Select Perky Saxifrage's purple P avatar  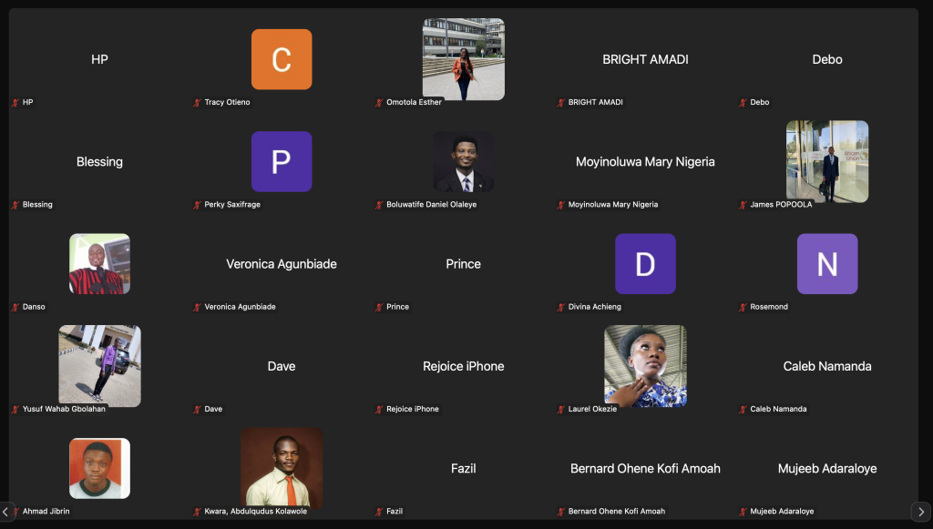coord(282,161)
